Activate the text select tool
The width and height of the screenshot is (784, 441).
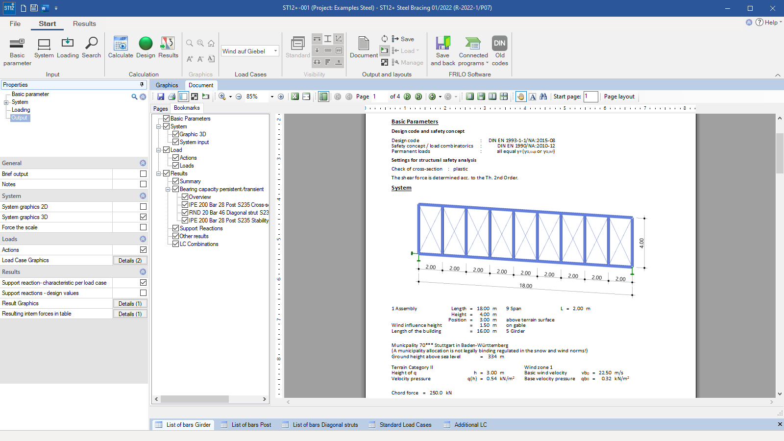[x=532, y=97]
